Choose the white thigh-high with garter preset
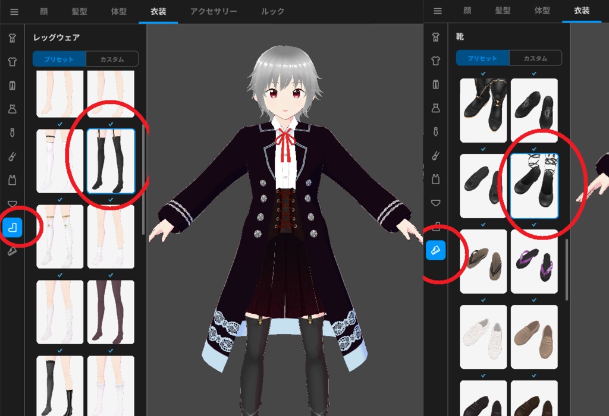Screen dimensions: 609x416 point(60,161)
